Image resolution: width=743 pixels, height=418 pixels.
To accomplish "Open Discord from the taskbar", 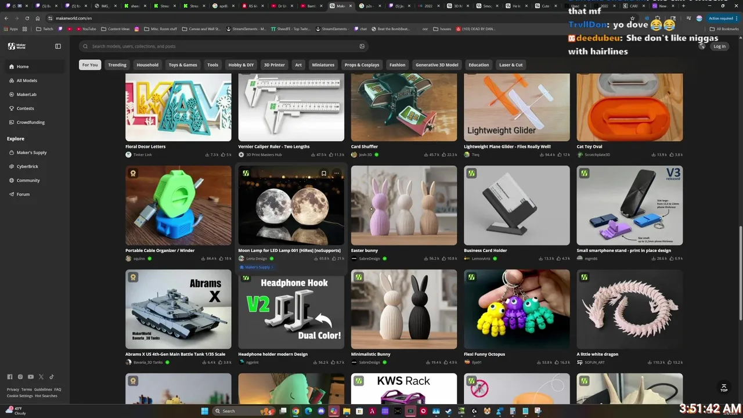I will (x=321, y=411).
